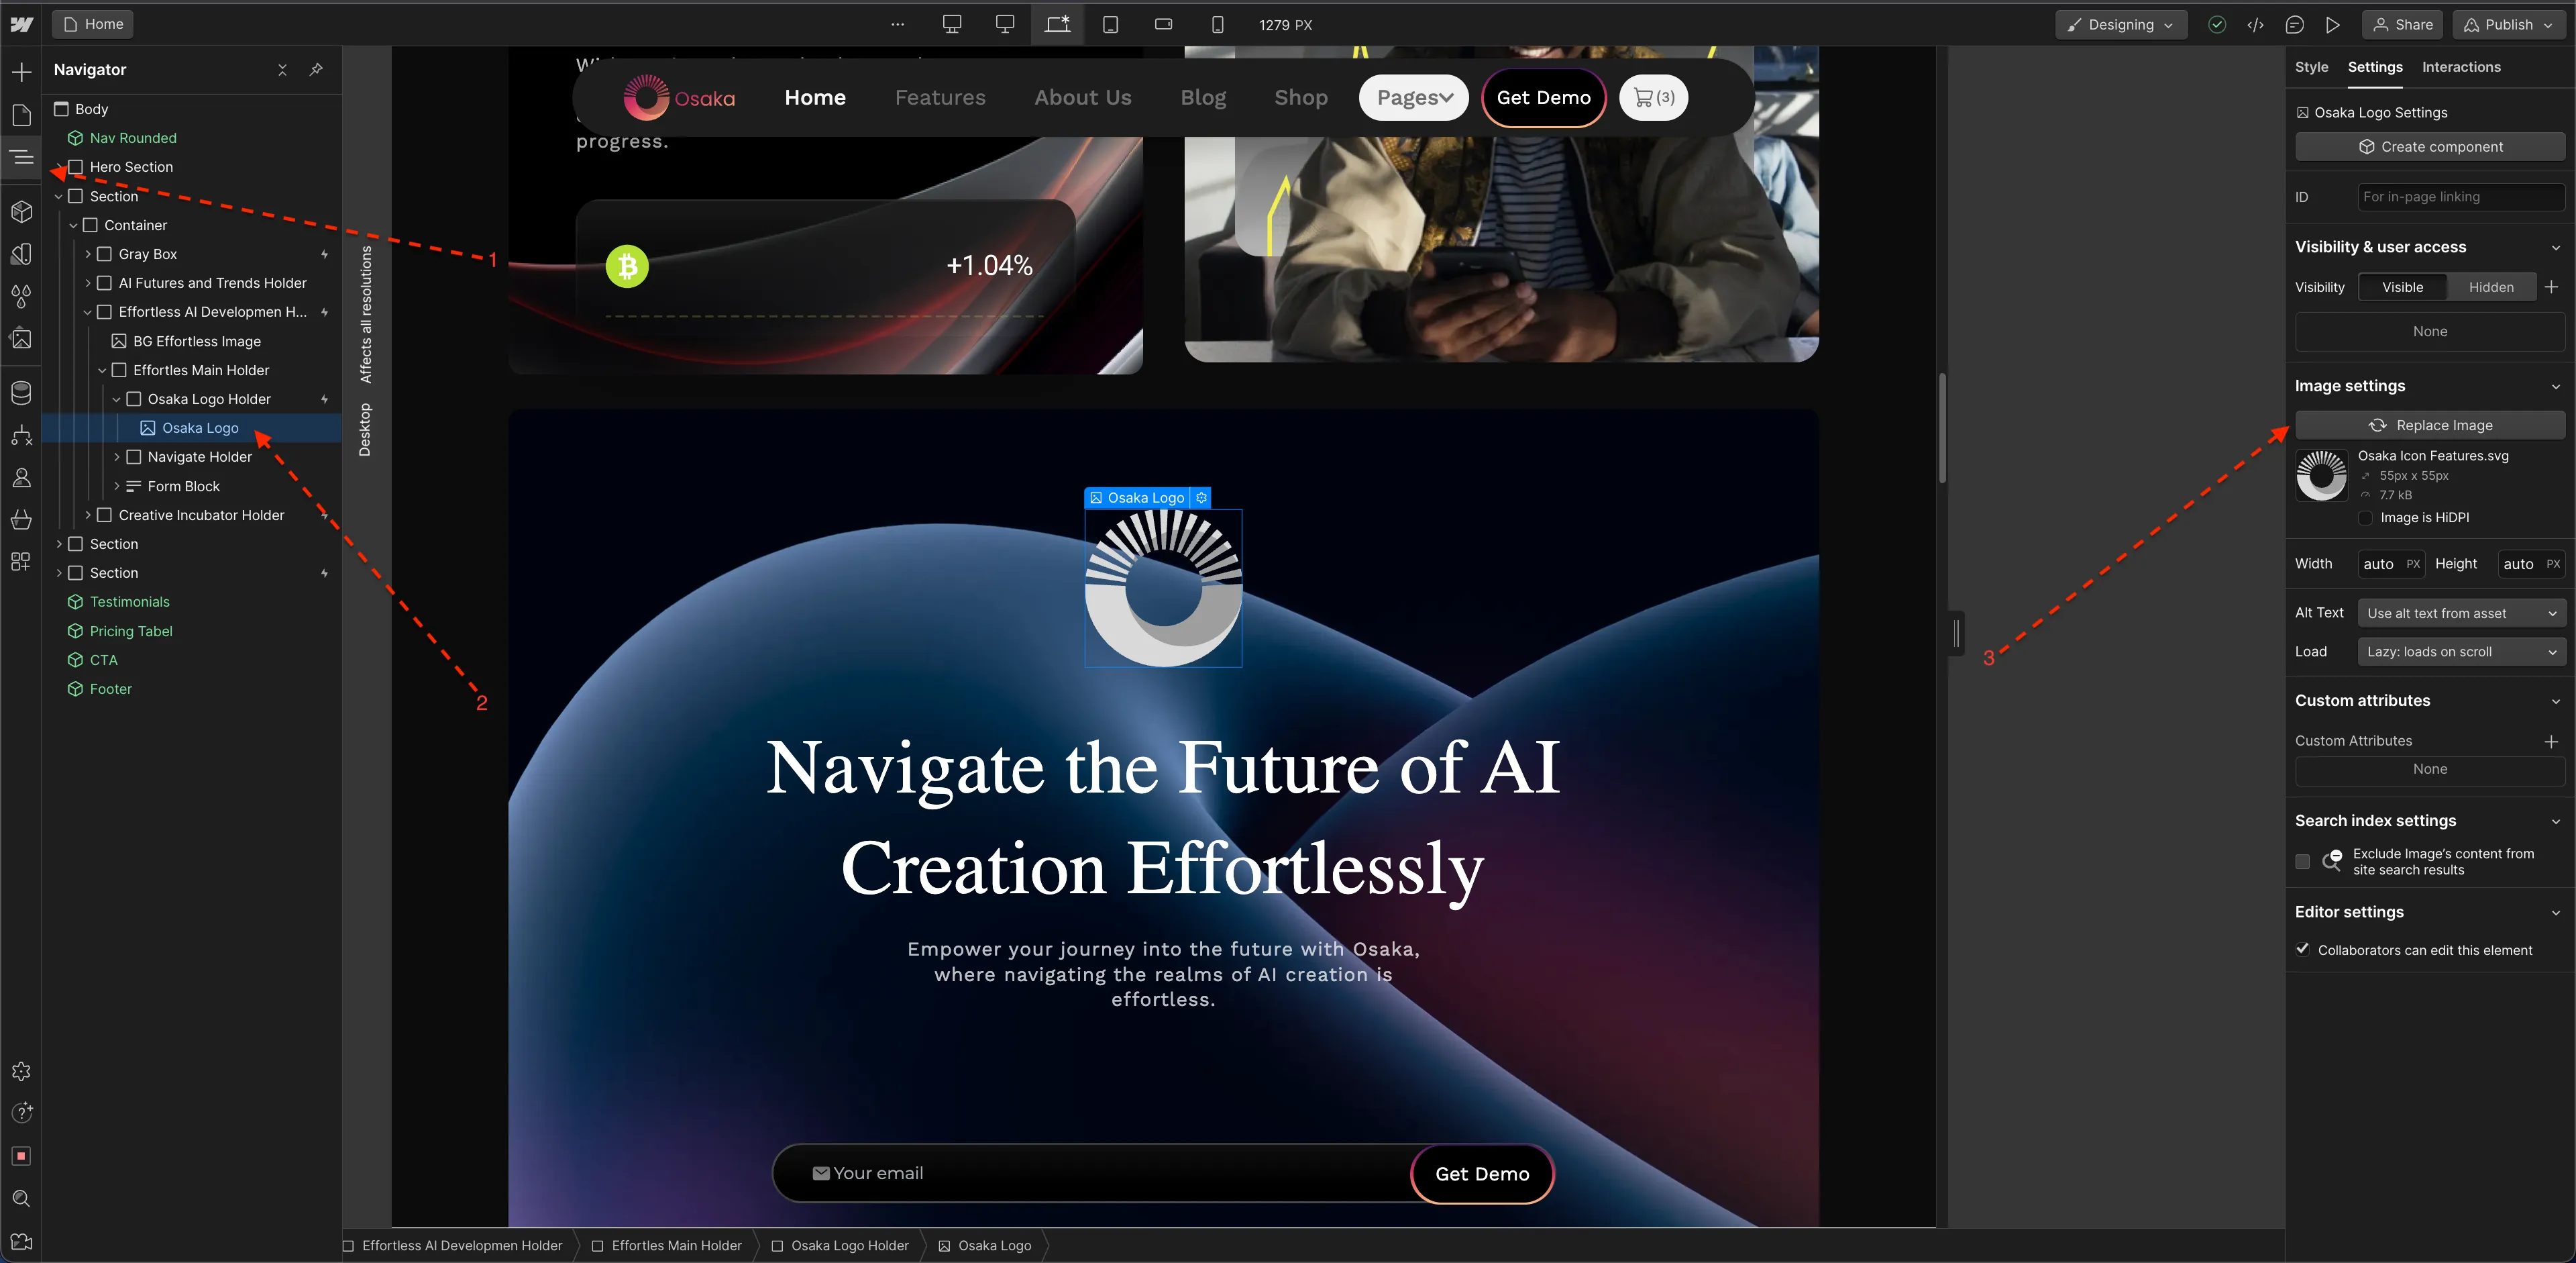
Task: Click Create component button
Action: click(2429, 146)
